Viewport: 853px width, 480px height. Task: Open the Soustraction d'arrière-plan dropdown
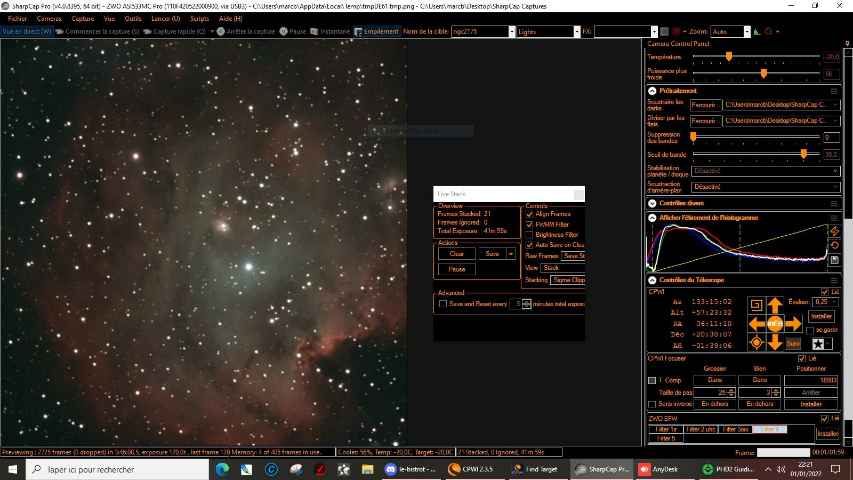tap(766, 187)
